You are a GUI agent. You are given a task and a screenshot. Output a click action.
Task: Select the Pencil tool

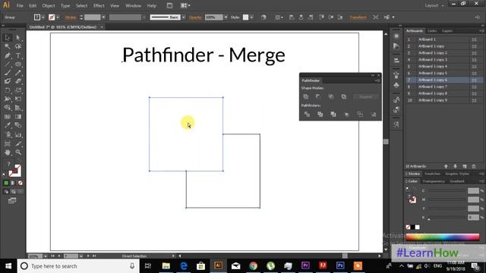point(18,73)
